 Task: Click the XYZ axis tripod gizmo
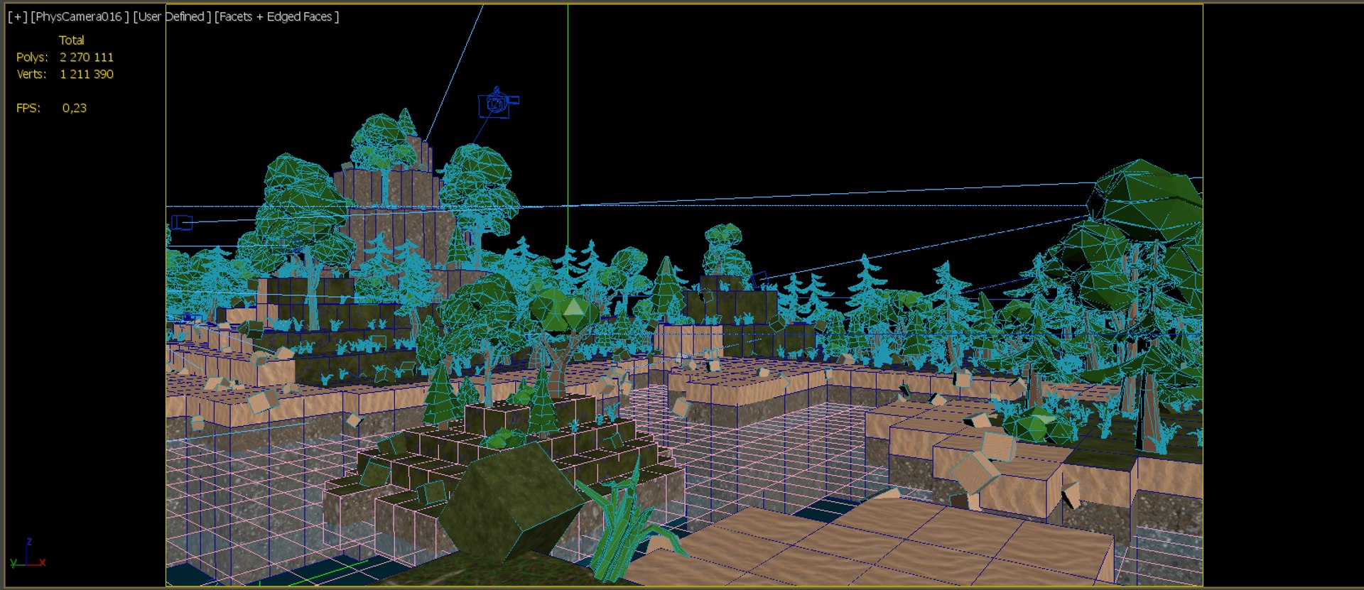(28, 554)
